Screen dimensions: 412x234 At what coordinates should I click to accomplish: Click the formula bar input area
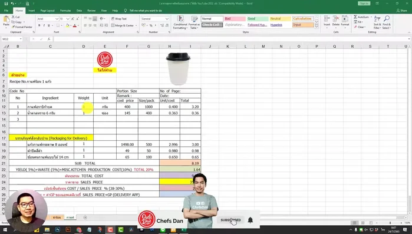(x=231, y=39)
